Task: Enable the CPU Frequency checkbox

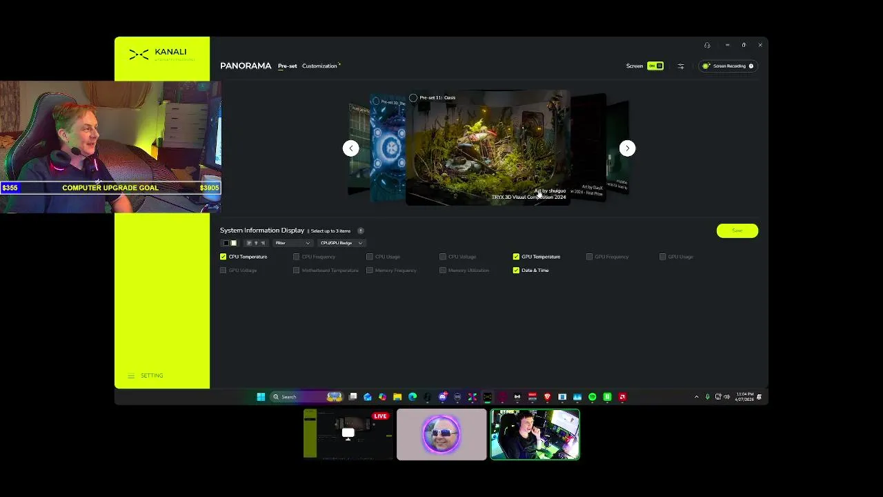Action: (x=296, y=257)
